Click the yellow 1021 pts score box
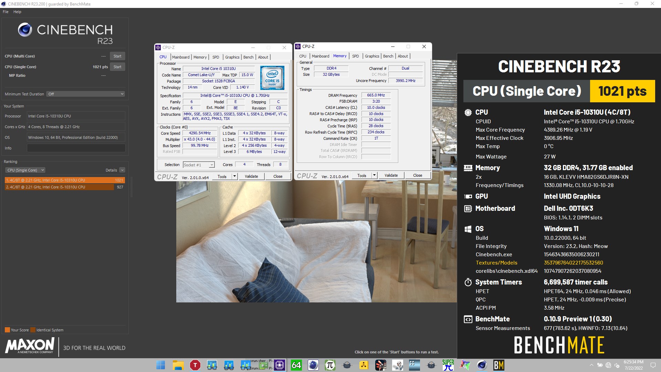This screenshot has width=661, height=372. coord(622,91)
